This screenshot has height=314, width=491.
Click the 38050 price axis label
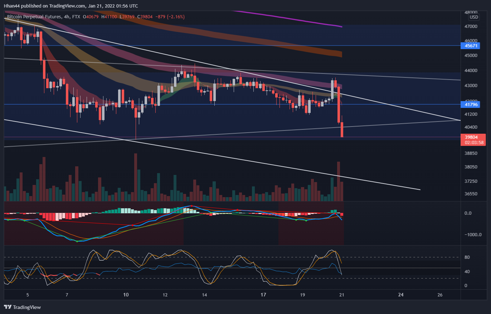(x=470, y=167)
